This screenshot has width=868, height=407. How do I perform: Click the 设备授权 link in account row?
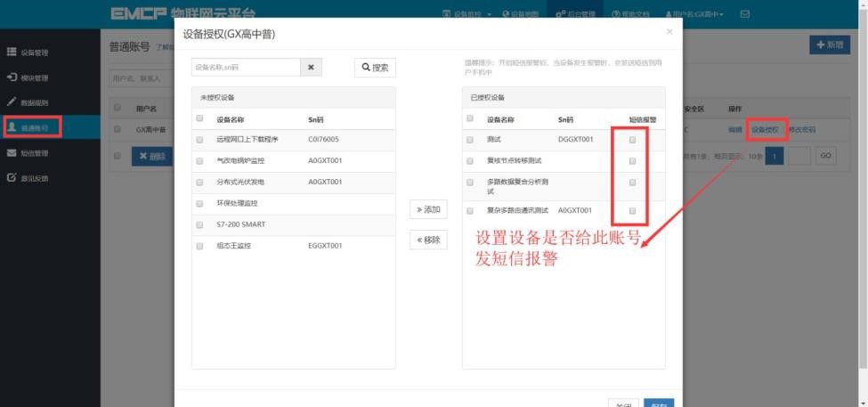pos(765,129)
